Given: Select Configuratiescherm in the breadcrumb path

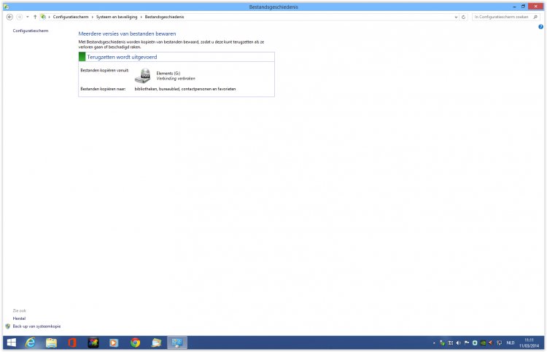Looking at the screenshot, I should point(71,17).
